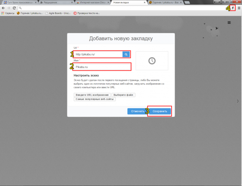Screen dimensions: 242x186
Task: Click the lightning bolt extension icon
Action: (x=233, y=8)
